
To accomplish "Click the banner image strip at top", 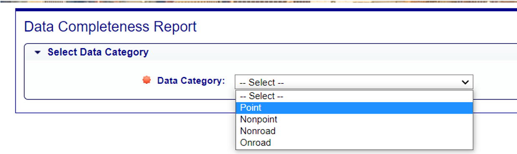I will pyautogui.click(x=258, y=1).
